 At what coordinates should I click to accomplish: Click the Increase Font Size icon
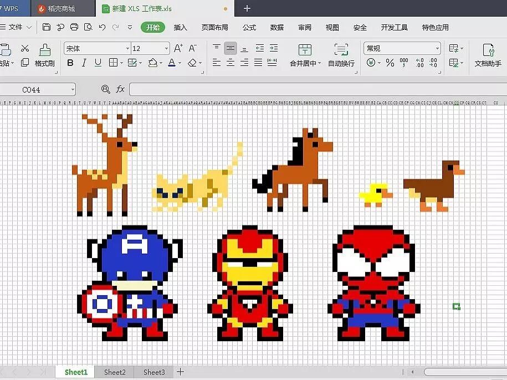178,49
